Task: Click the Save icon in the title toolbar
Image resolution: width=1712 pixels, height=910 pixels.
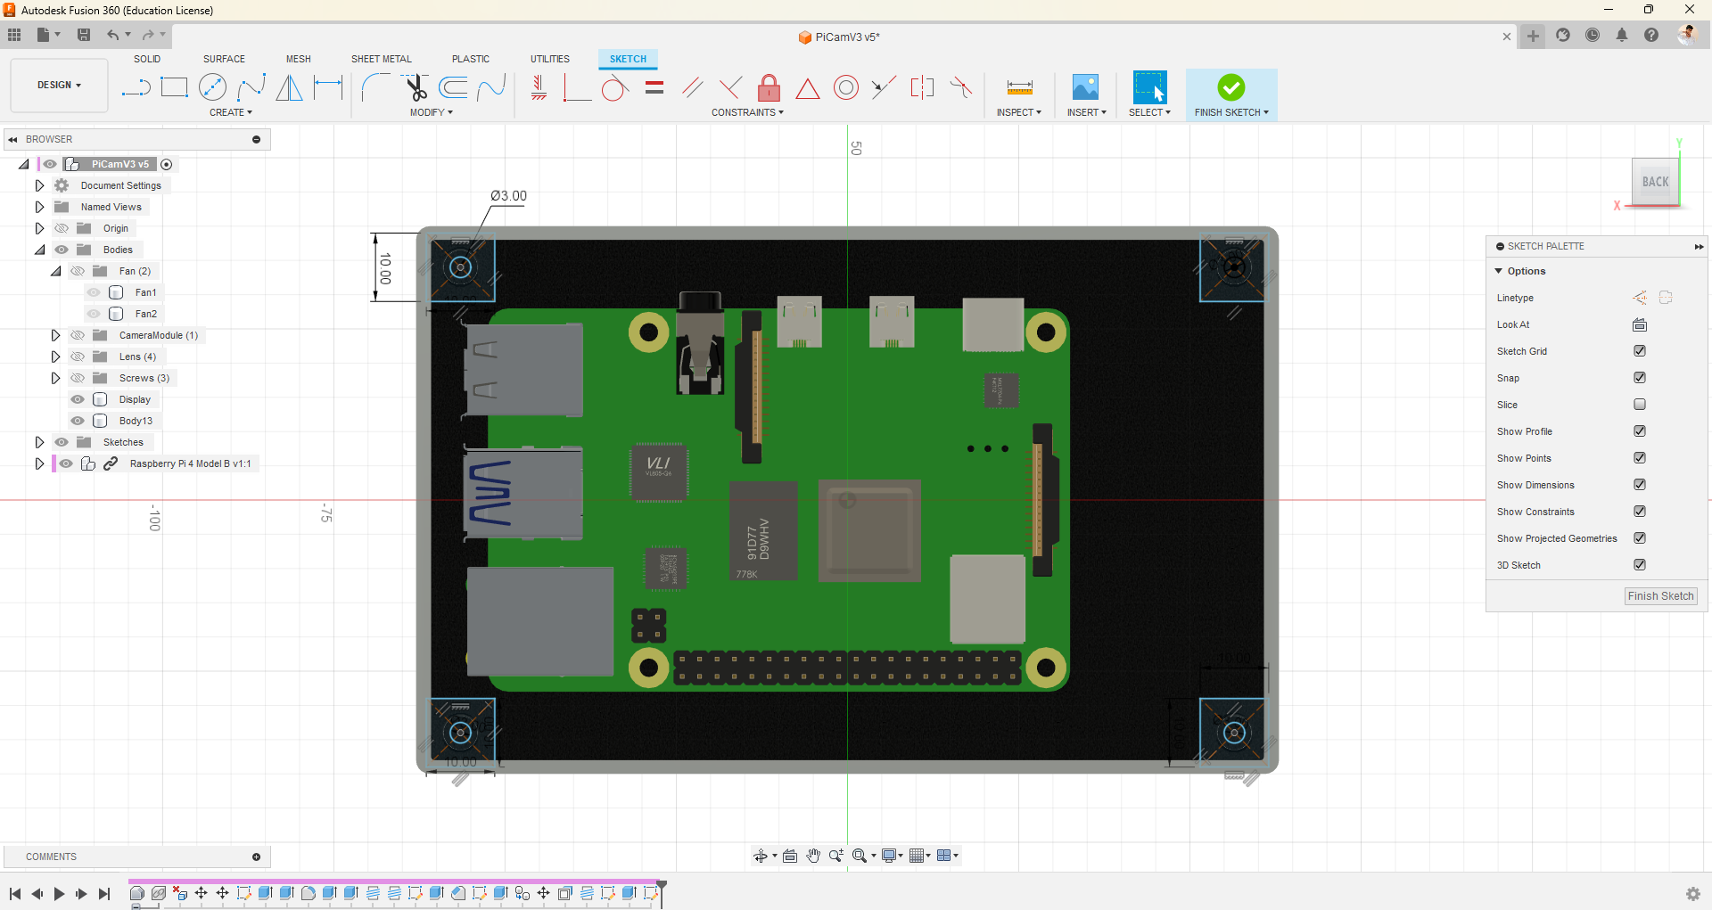Action: click(x=84, y=35)
